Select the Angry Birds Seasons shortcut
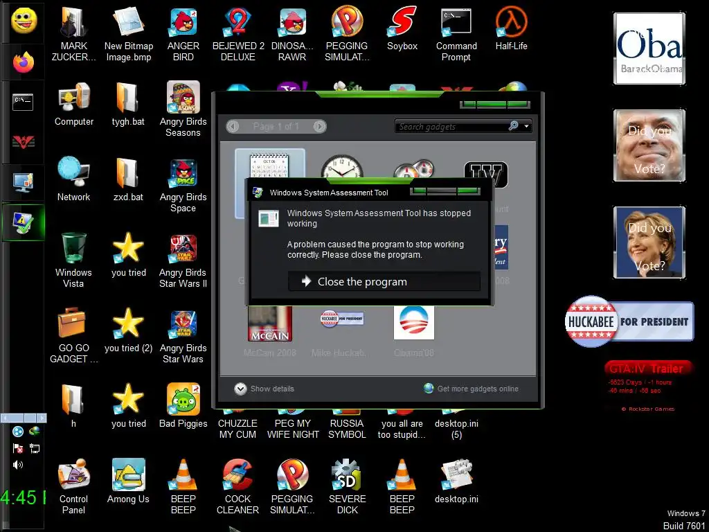 pyautogui.click(x=183, y=110)
